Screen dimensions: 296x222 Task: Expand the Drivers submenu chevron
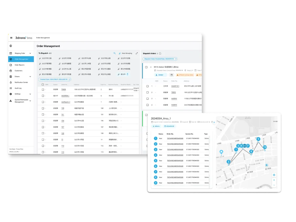30,77
